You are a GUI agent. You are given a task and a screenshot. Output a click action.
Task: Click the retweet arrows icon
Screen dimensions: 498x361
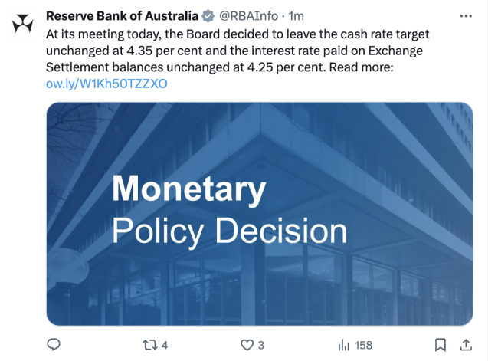(149, 345)
